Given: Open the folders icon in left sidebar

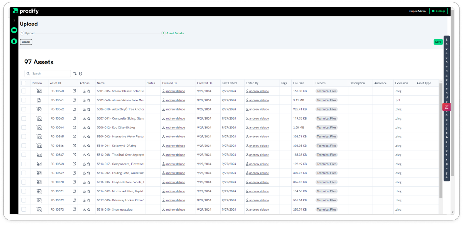Looking at the screenshot, I should (14, 30).
